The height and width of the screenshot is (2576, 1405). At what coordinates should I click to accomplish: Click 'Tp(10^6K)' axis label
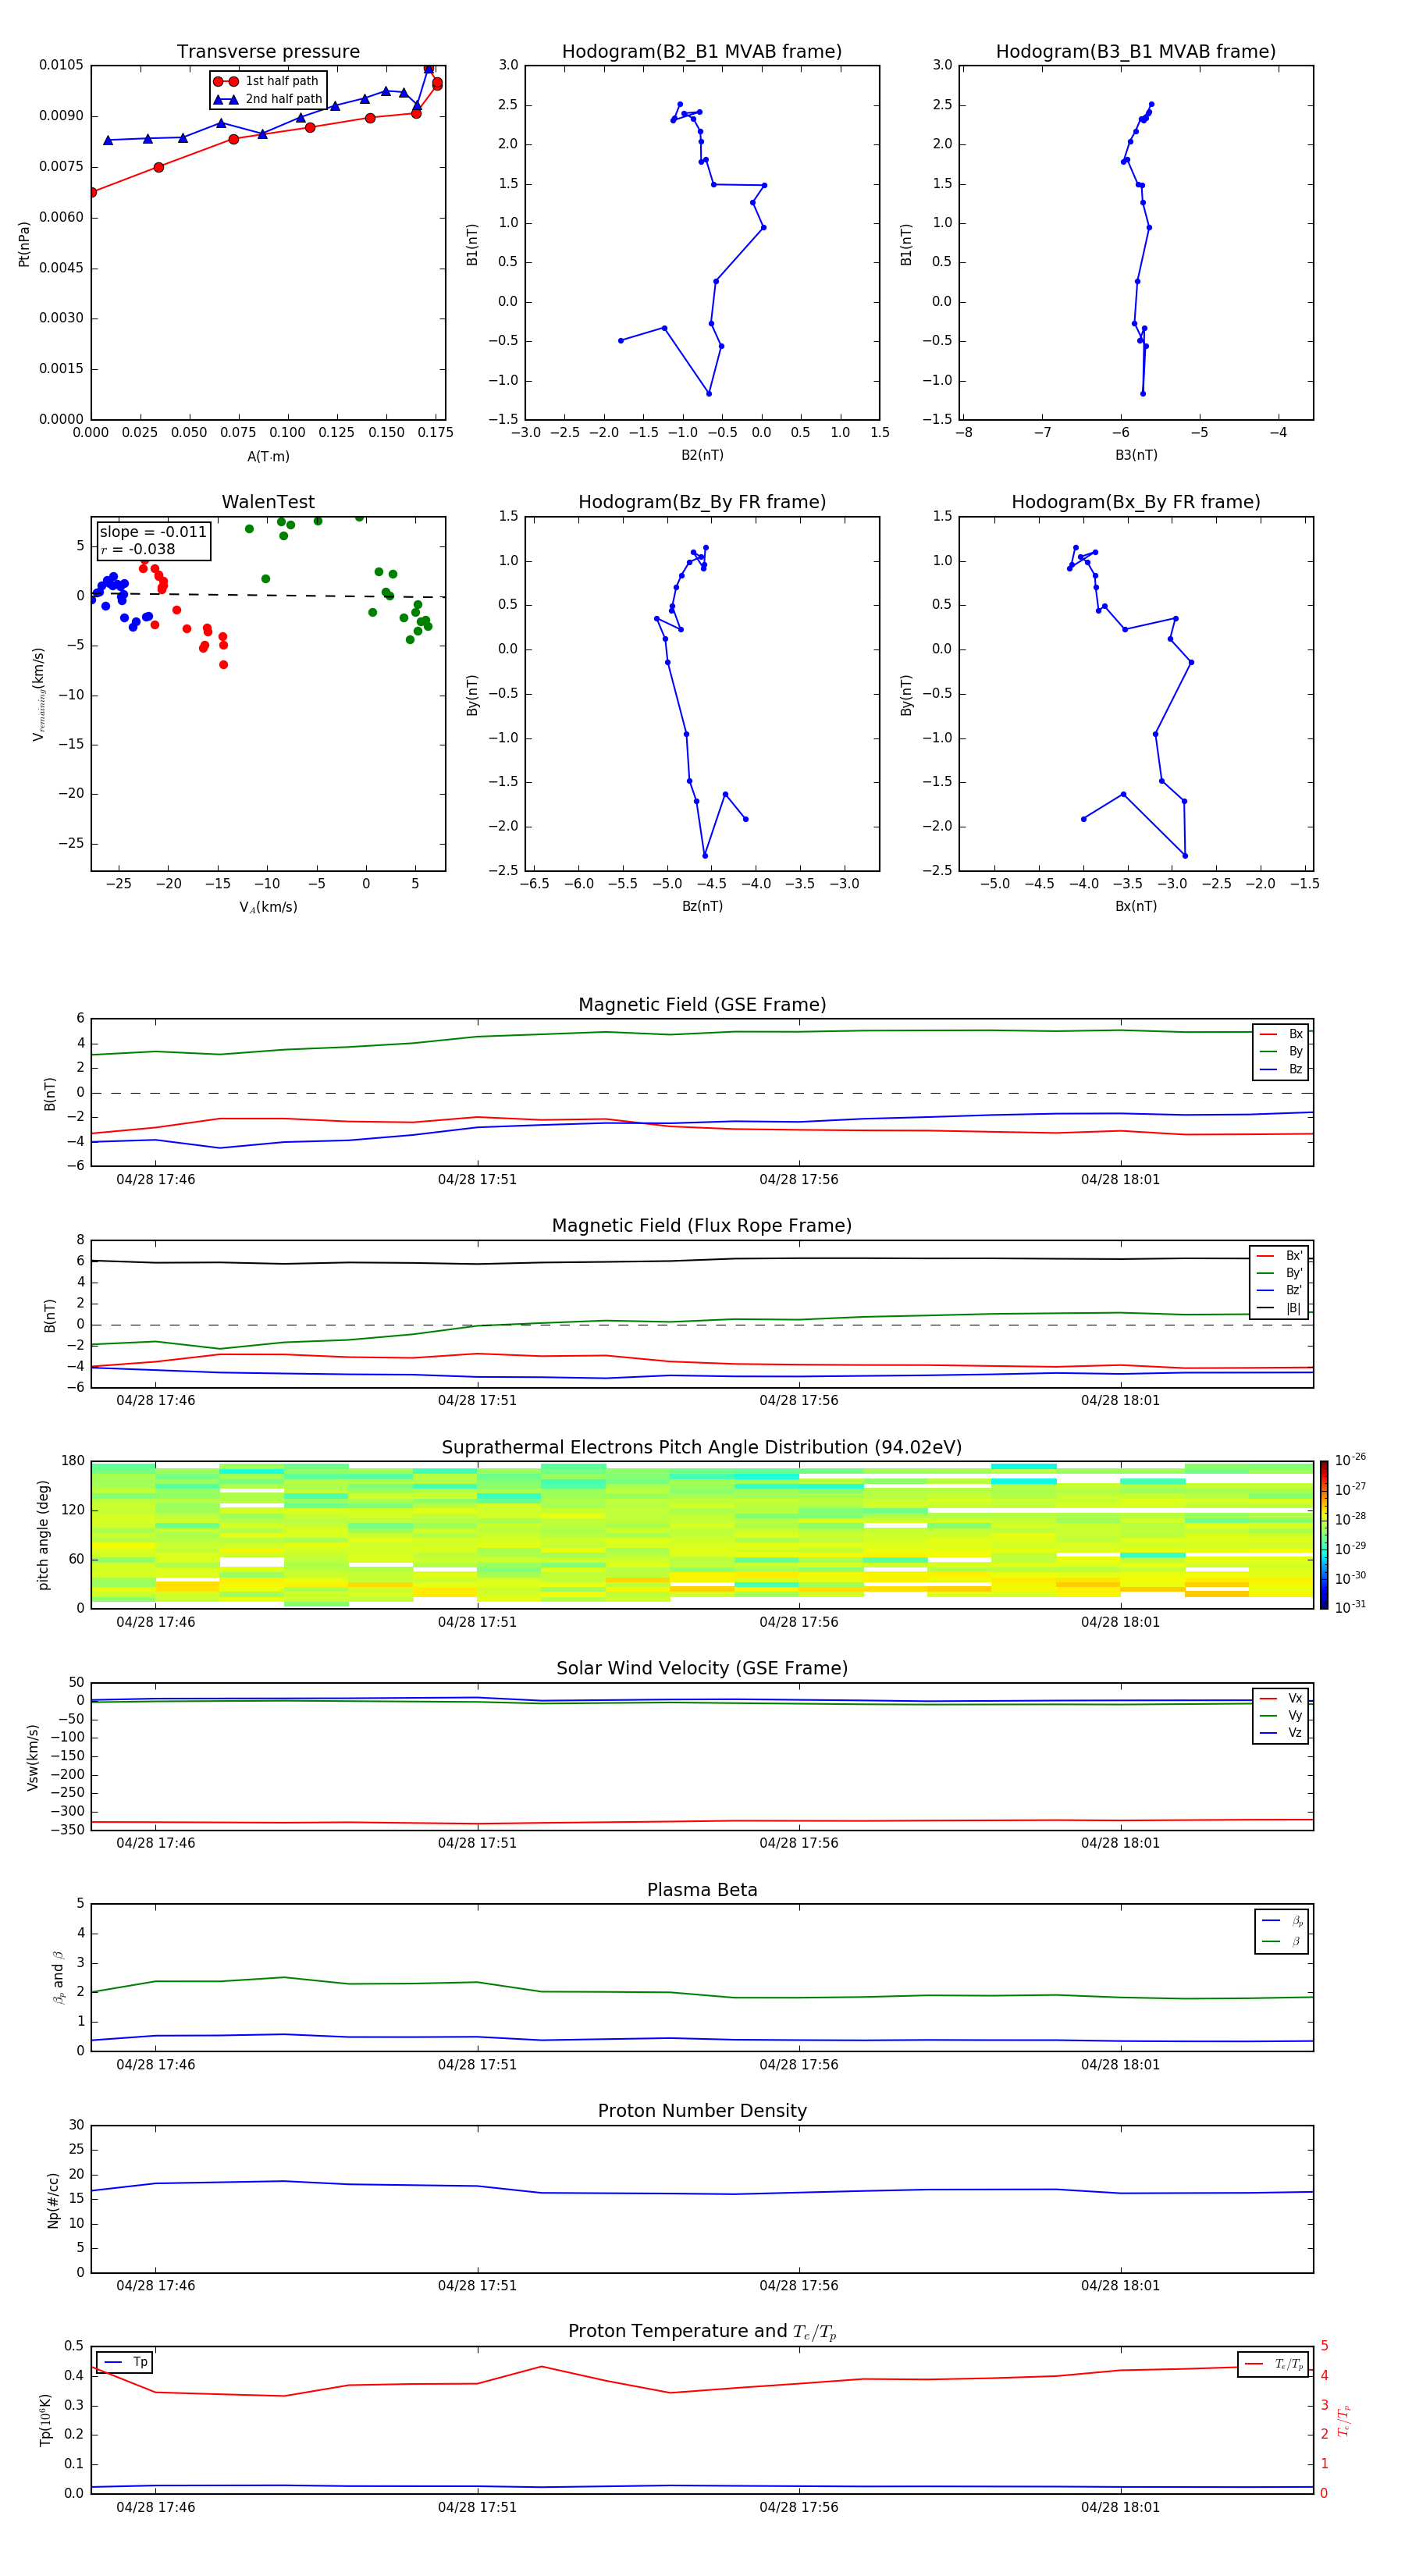45,2420
